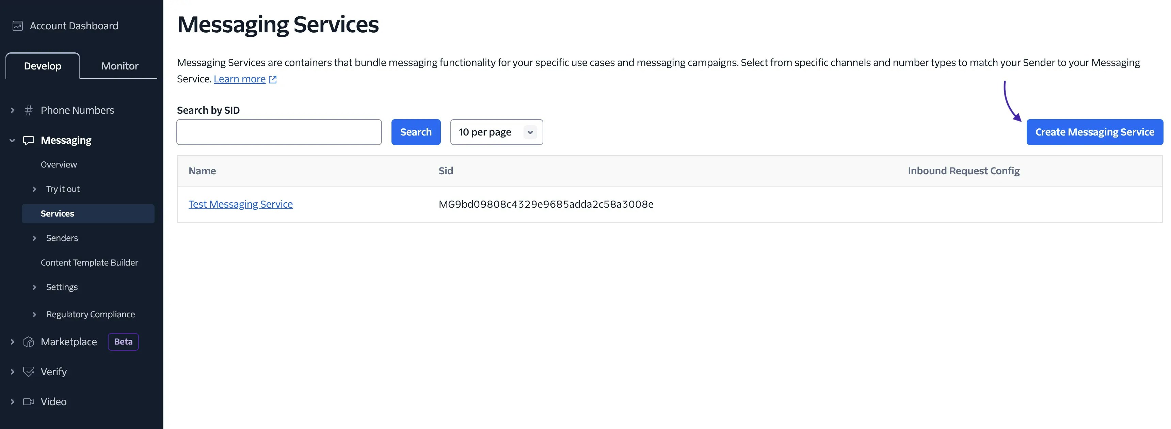Expand the Phone Numbers section

(12, 110)
